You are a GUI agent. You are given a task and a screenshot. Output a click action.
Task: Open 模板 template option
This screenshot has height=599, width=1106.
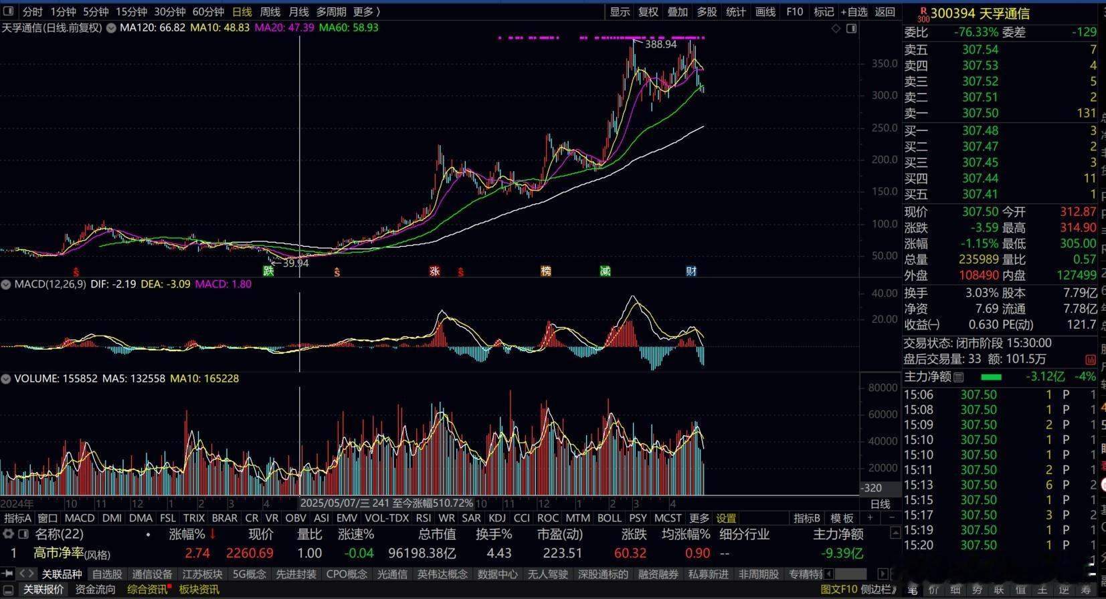pos(842,518)
